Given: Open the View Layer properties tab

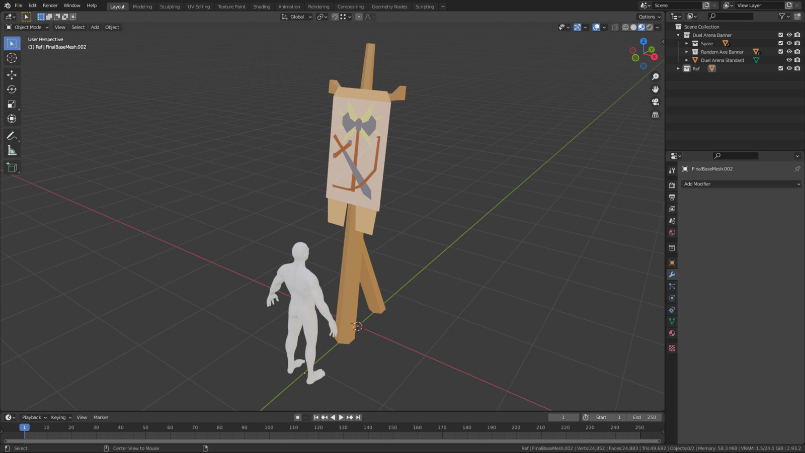Looking at the screenshot, I should pos(672,209).
